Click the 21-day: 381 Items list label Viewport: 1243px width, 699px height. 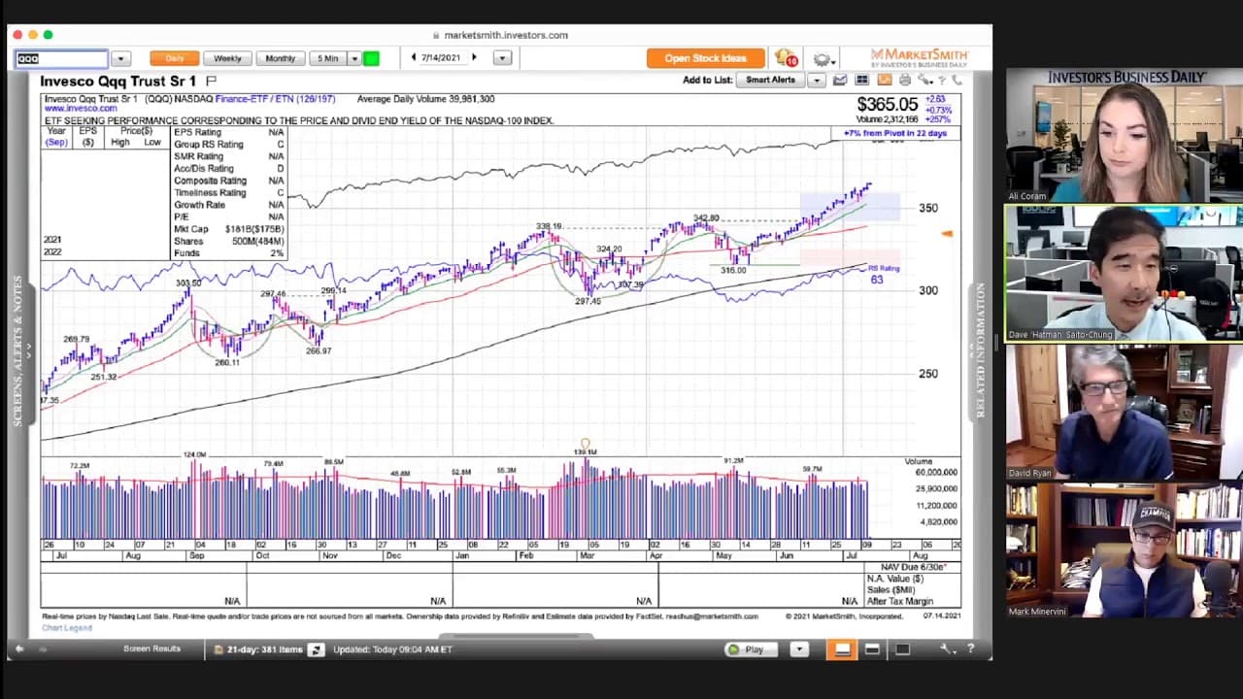264,649
